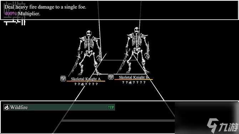Click the 'Deal heavy fire damage' description

tap(45, 7)
